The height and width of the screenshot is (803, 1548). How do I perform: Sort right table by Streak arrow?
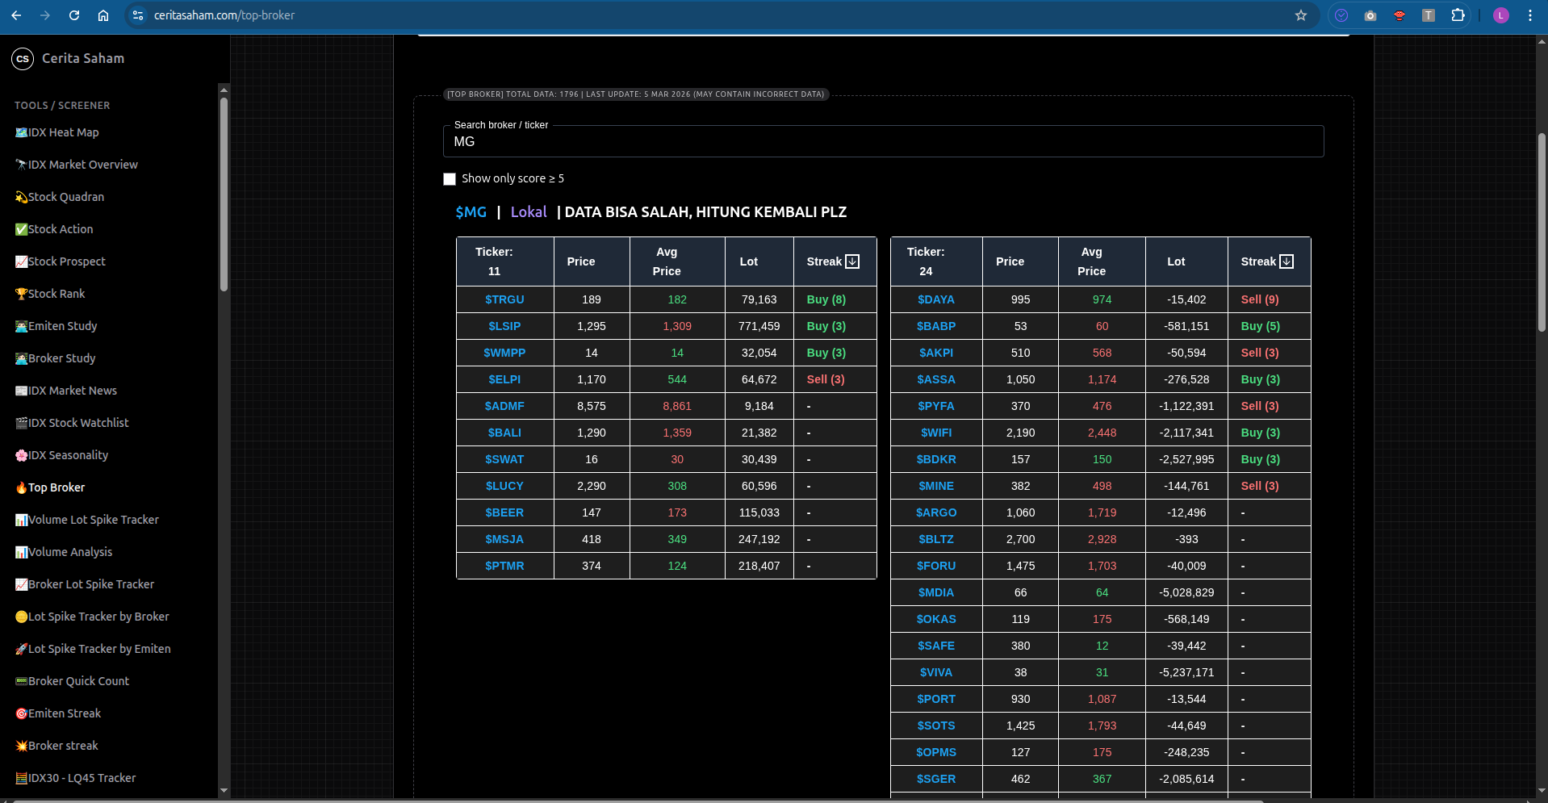(1287, 261)
